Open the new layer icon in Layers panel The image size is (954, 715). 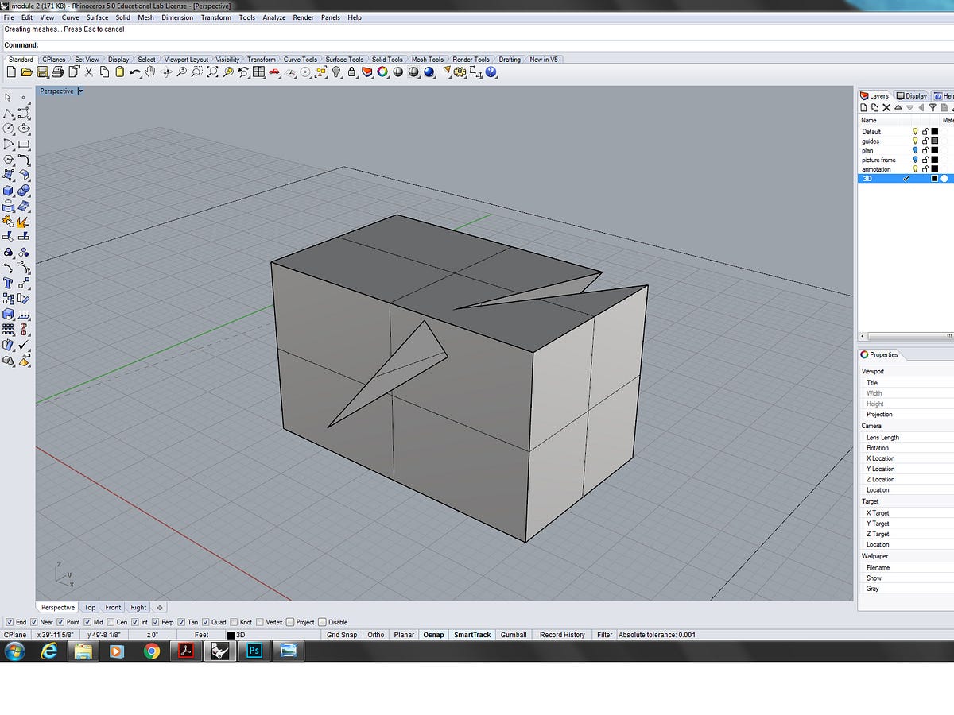[x=863, y=107]
